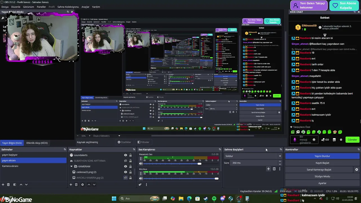Move scene down in Sahneler panel
This screenshot has width=361, height=203.
coord(26,185)
